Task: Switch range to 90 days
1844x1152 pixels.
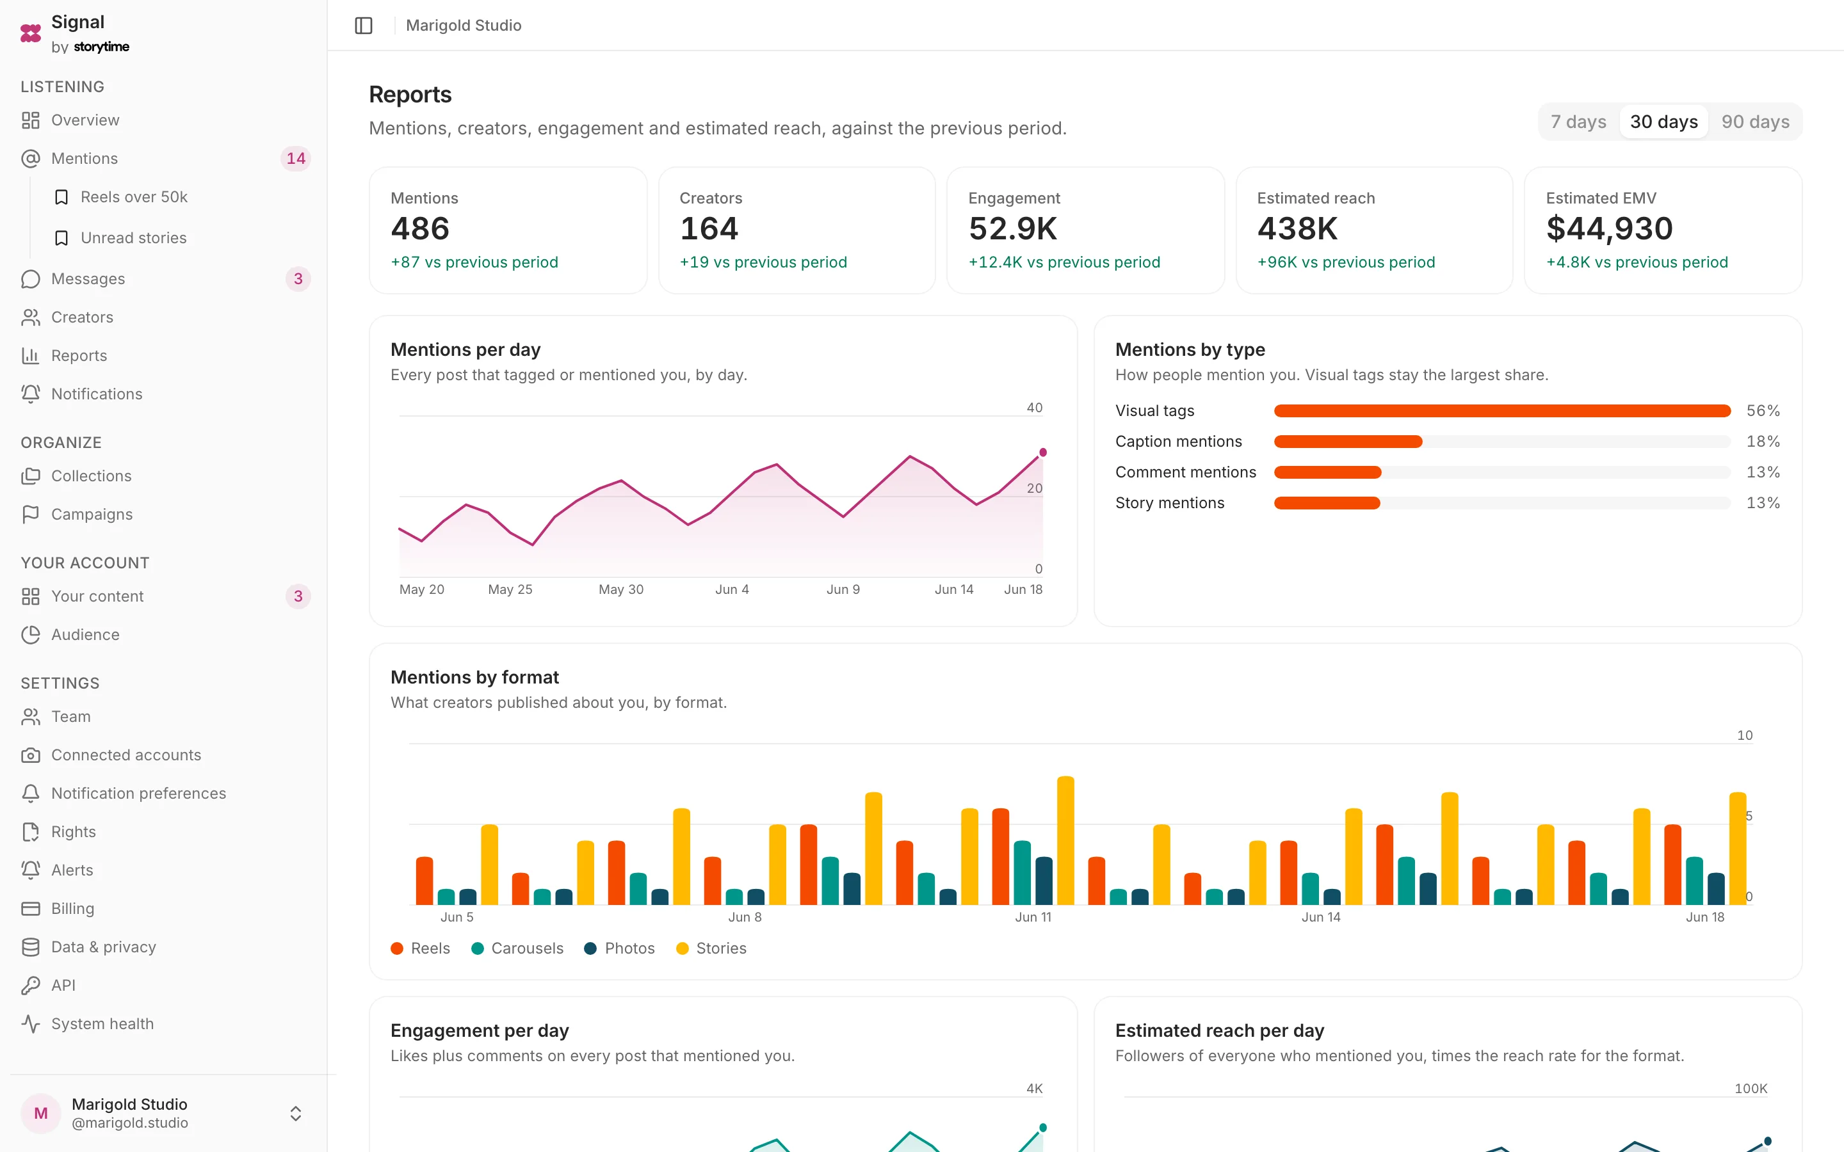Action: point(1755,122)
